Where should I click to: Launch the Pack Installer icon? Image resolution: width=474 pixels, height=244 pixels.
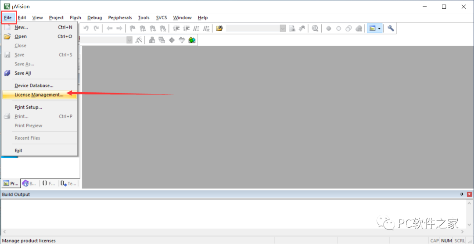click(192, 40)
